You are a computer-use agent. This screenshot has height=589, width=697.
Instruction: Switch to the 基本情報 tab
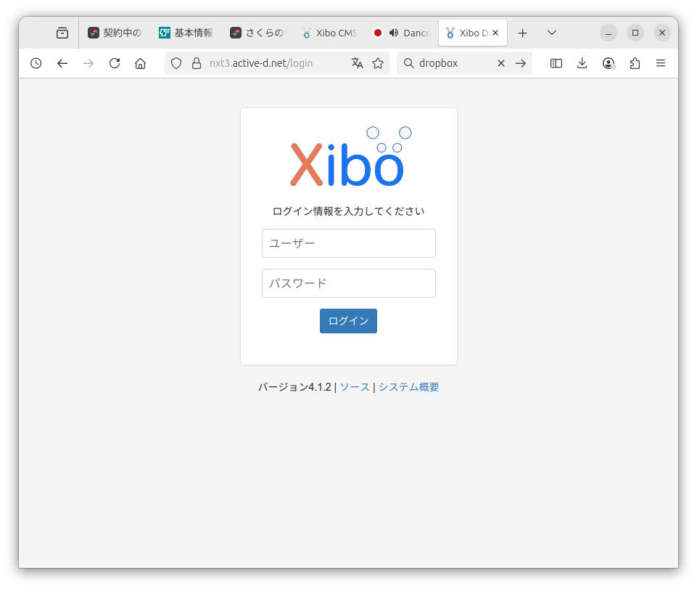186,33
